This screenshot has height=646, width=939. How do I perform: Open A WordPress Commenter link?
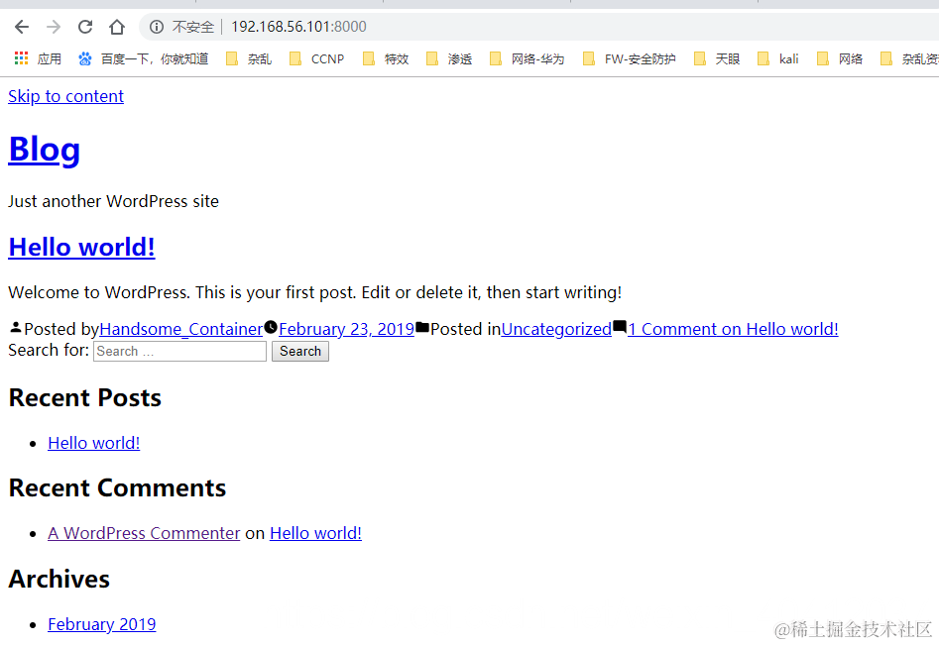tap(144, 534)
